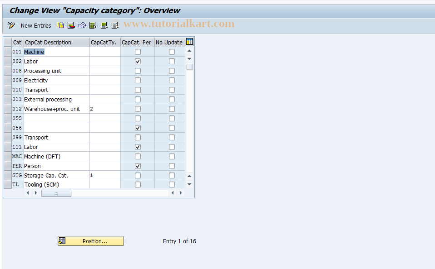The width and height of the screenshot is (435, 269).
Task: Enable CapCat. Per checkbox for 001 Machine
Action: click(x=138, y=52)
